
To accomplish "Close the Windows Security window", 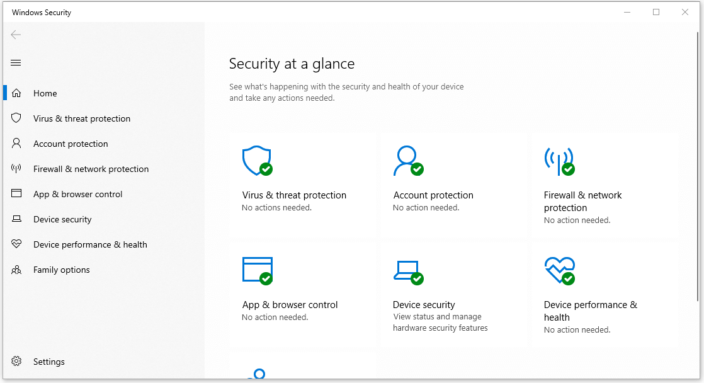I will tap(684, 12).
